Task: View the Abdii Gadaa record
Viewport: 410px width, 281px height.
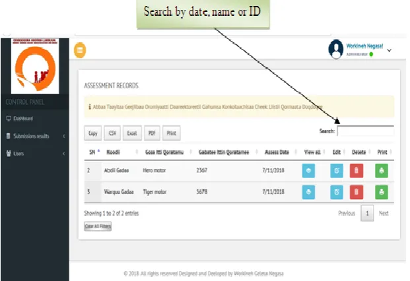Action: pos(308,171)
